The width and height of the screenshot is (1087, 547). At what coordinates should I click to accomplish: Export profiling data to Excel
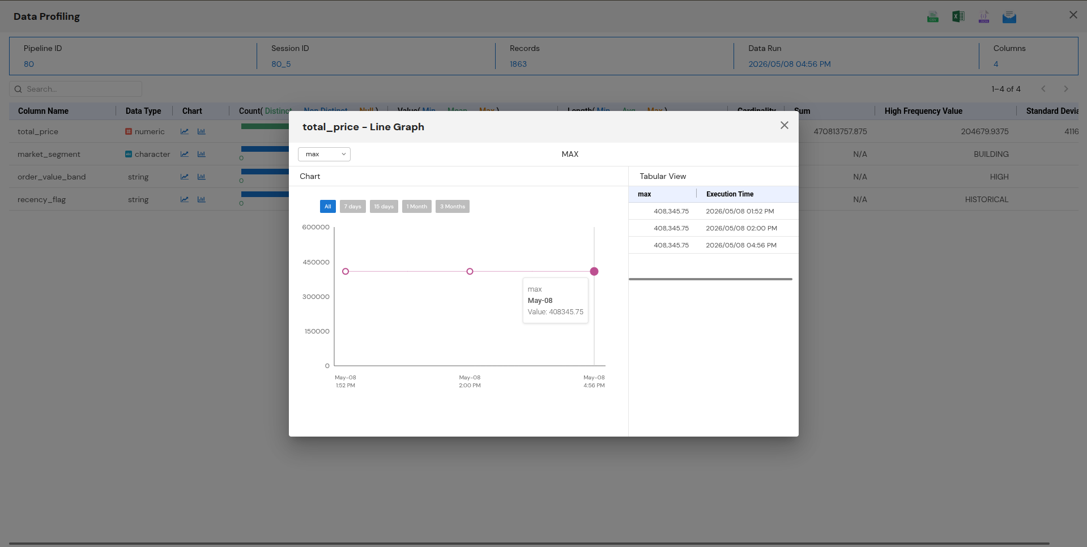(x=958, y=16)
